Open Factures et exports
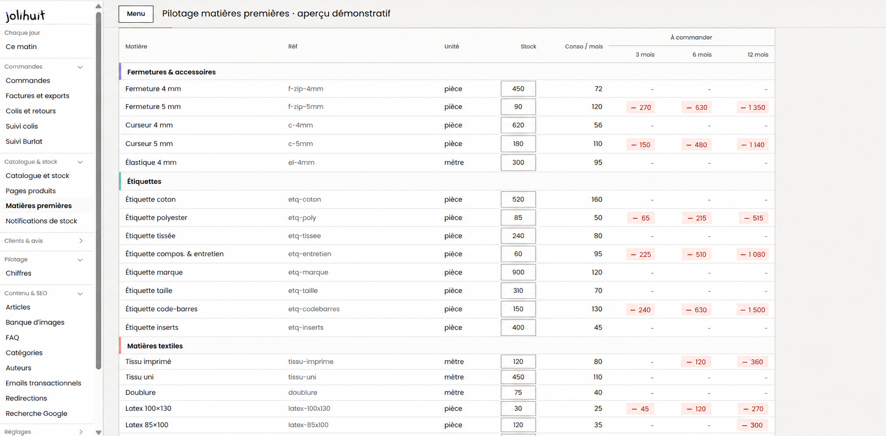The height and width of the screenshot is (436, 886). tap(38, 96)
